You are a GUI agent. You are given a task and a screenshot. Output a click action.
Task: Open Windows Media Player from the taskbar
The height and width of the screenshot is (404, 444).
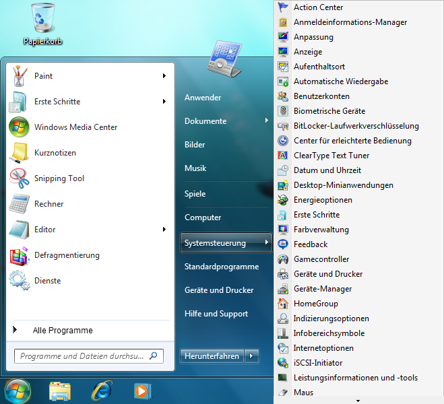point(143,391)
